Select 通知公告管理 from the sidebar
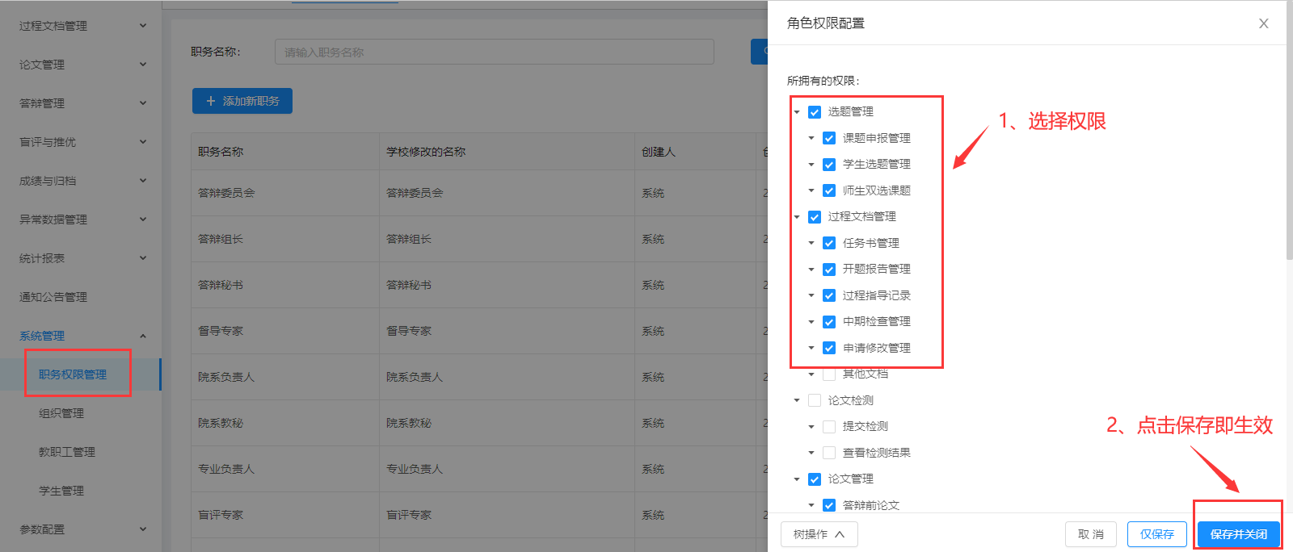Viewport: 1293px width, 552px height. [53, 297]
